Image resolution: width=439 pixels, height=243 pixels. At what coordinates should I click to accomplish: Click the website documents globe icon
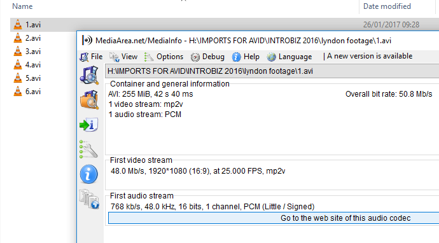[x=89, y=199]
